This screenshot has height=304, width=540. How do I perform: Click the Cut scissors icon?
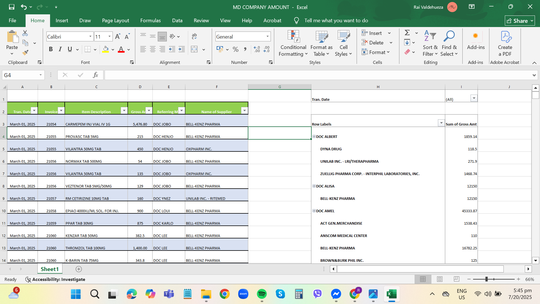point(25,33)
